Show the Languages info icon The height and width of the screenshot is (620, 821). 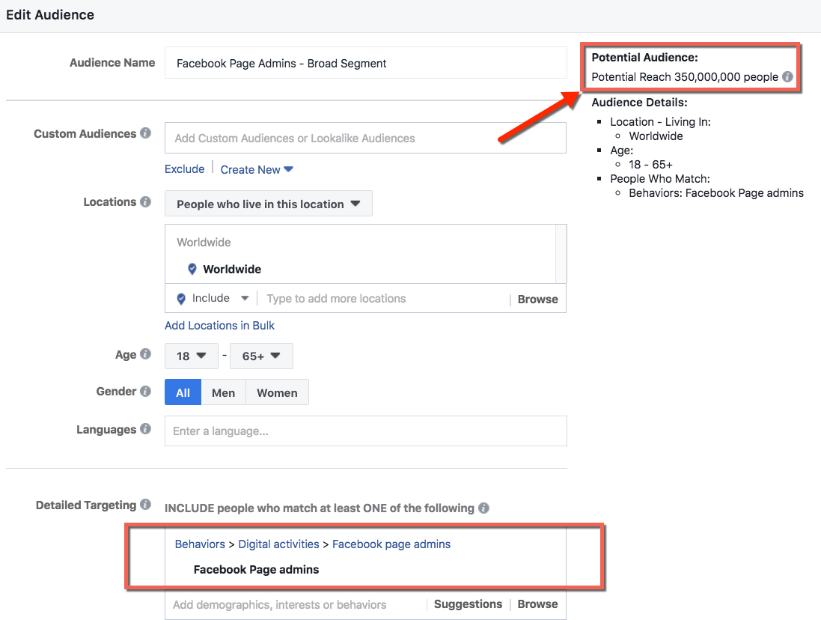145,429
